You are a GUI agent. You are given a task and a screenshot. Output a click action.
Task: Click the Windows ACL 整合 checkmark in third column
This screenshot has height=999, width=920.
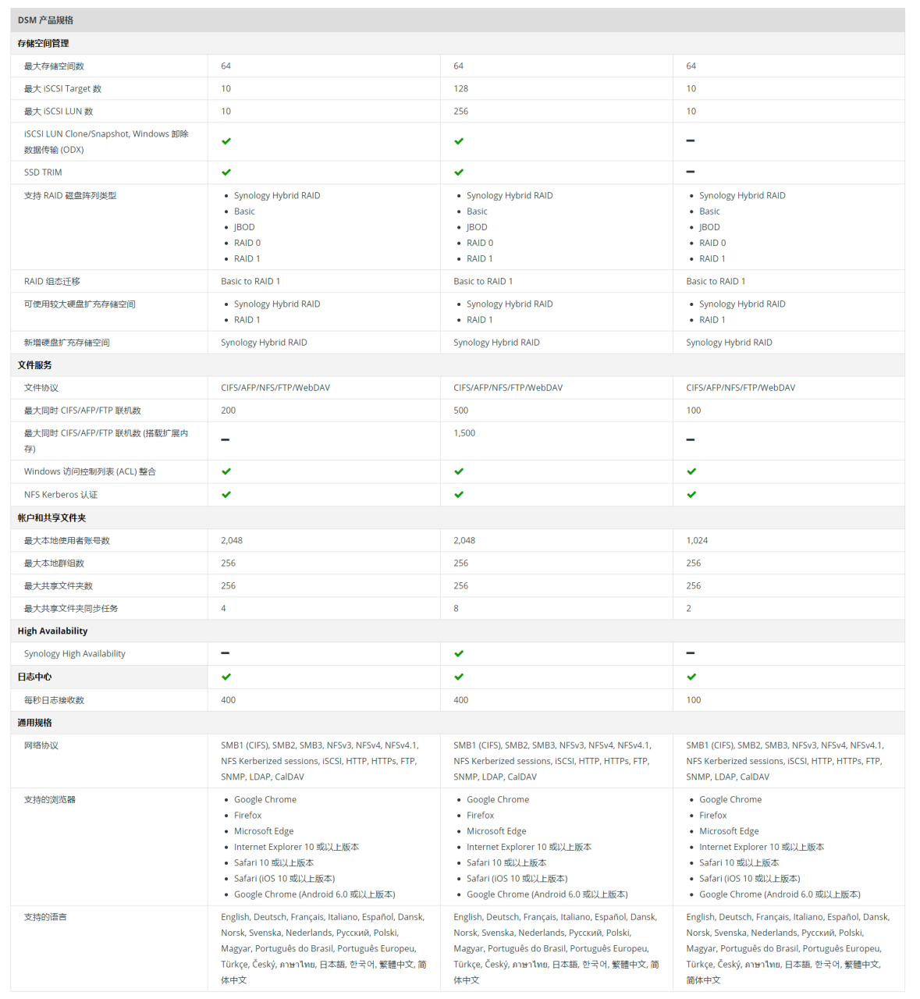(691, 471)
